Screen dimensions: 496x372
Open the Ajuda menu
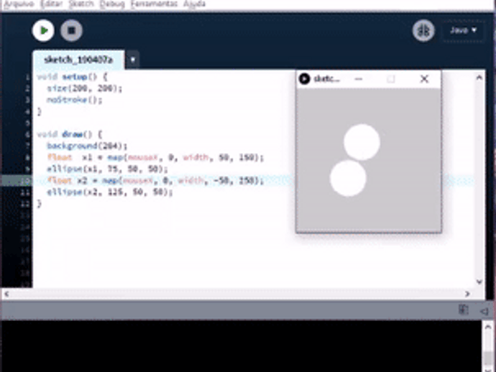point(194,4)
